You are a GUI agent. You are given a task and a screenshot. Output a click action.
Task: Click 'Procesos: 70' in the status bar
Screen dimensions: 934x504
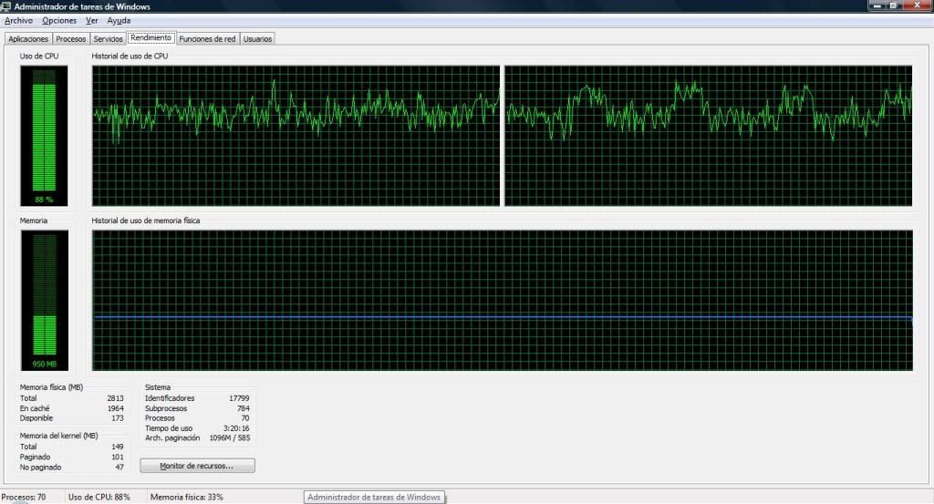click(24, 497)
